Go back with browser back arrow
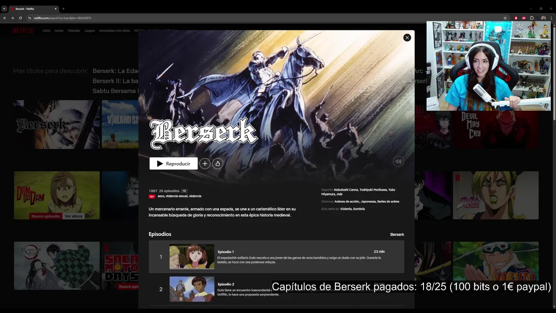Image resolution: width=556 pixels, height=313 pixels. tap(5, 18)
